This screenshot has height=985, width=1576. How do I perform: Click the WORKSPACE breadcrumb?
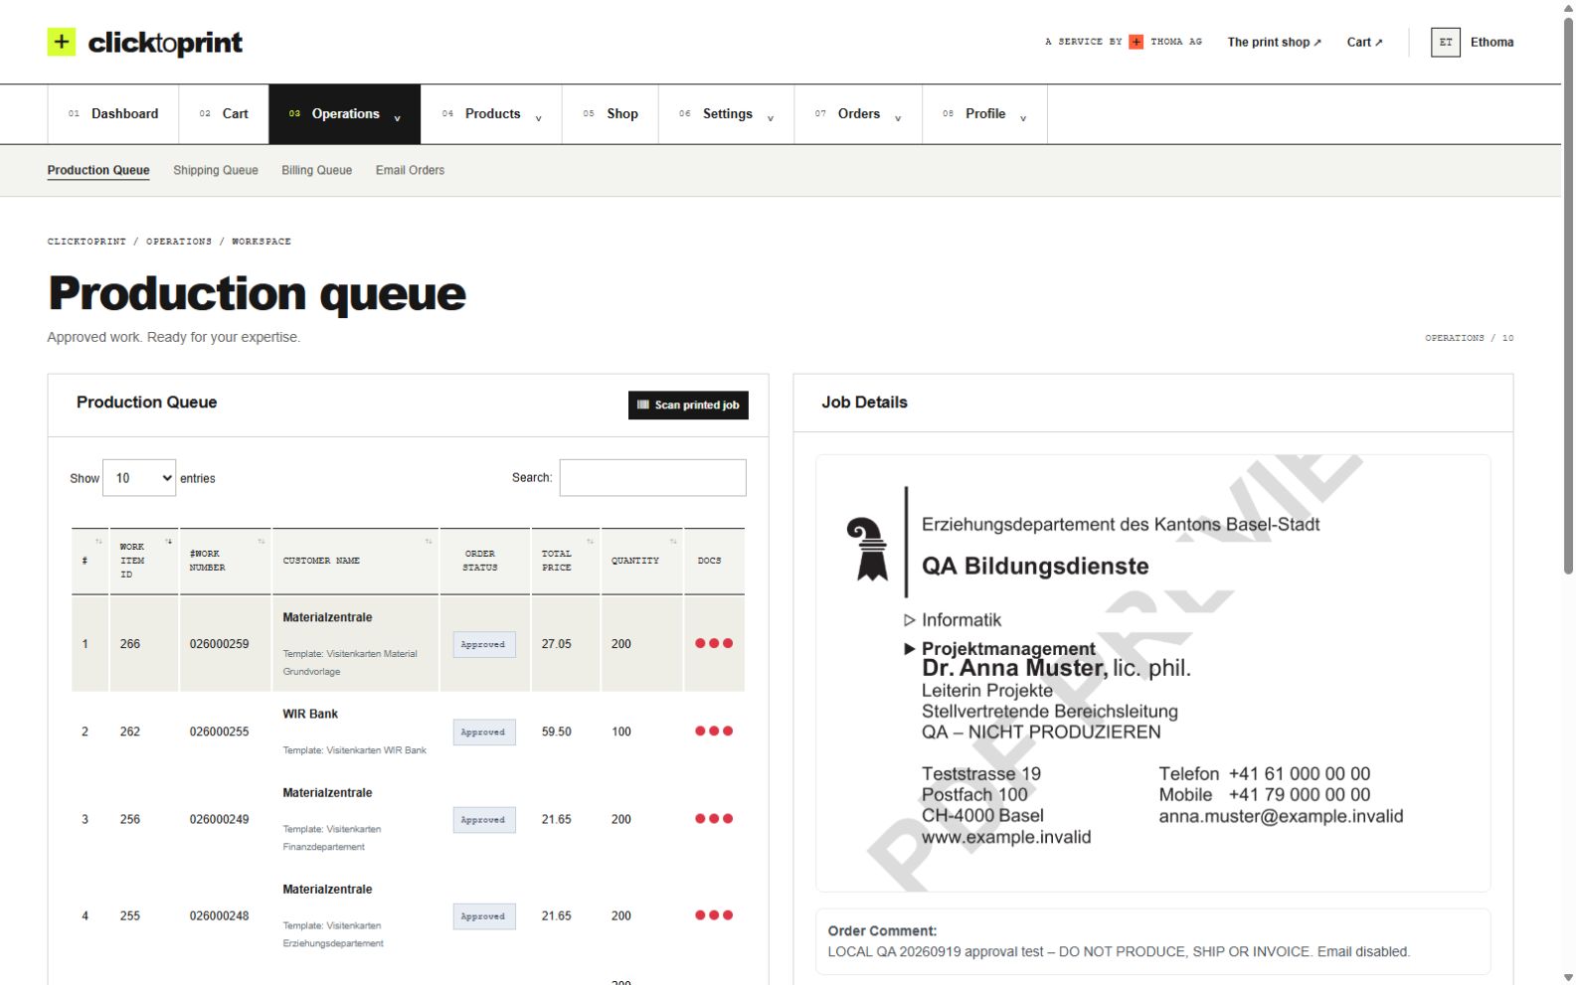262,242
